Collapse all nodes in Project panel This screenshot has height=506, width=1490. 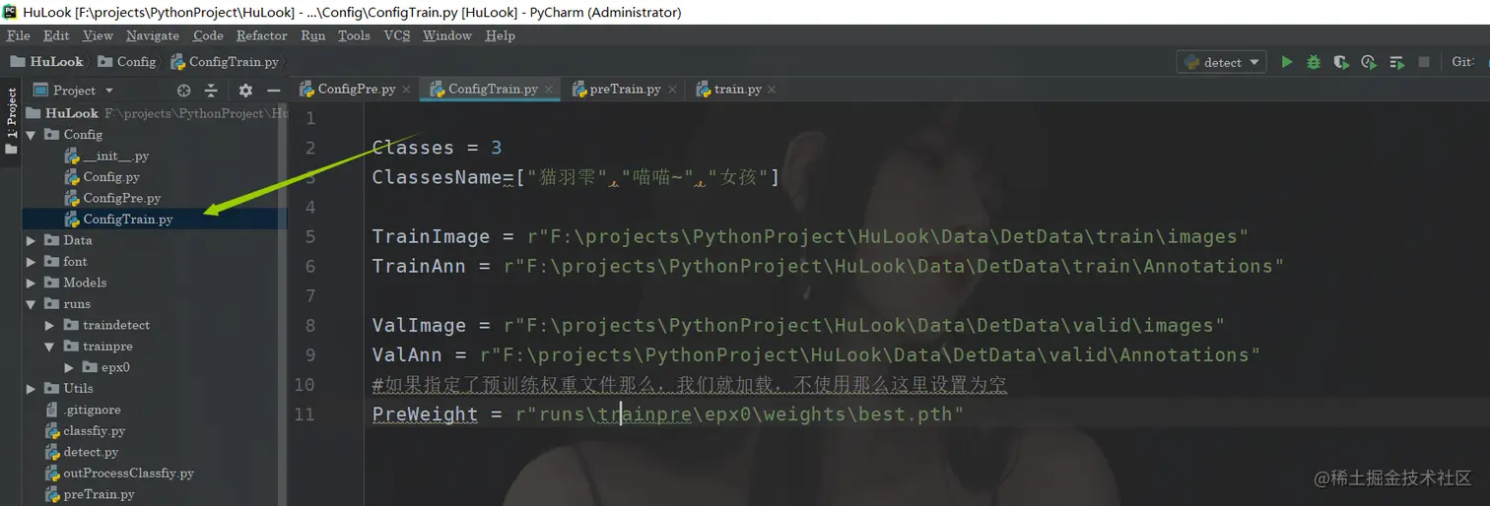pos(211,90)
